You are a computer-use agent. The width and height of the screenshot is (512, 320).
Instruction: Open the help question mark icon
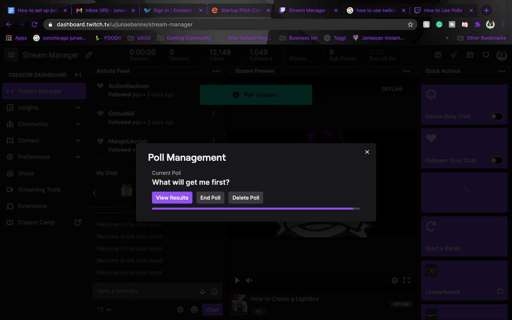click(438, 55)
